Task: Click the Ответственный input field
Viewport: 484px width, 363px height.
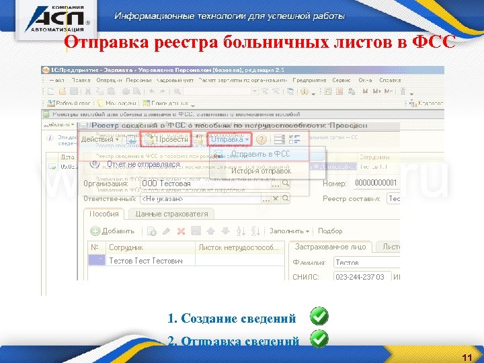Action: coord(200,199)
